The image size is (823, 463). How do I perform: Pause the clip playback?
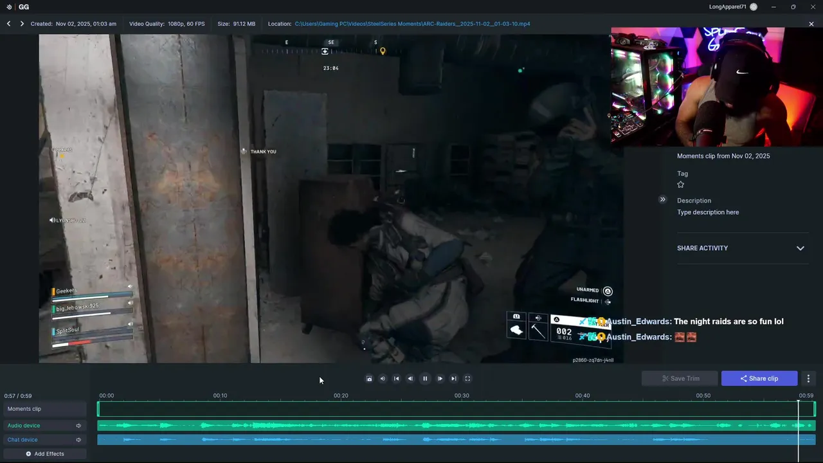(424, 379)
